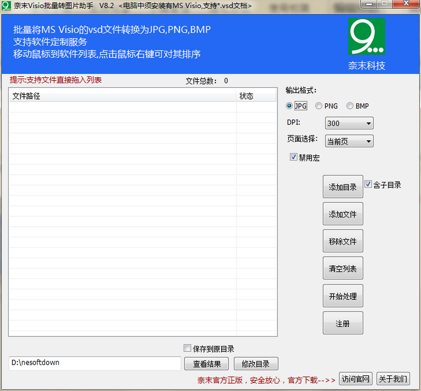Click the 添加目录 button

[343, 186]
